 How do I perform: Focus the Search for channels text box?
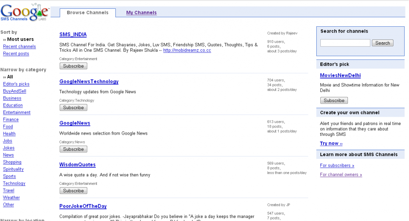(x=345, y=43)
